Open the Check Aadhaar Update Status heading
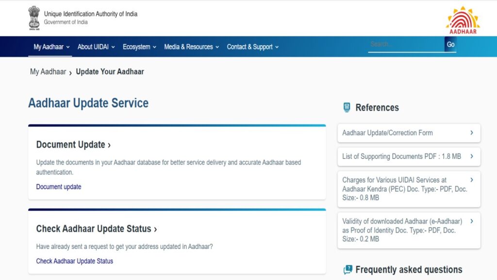Viewport: 497px width, 280px height. click(x=97, y=229)
